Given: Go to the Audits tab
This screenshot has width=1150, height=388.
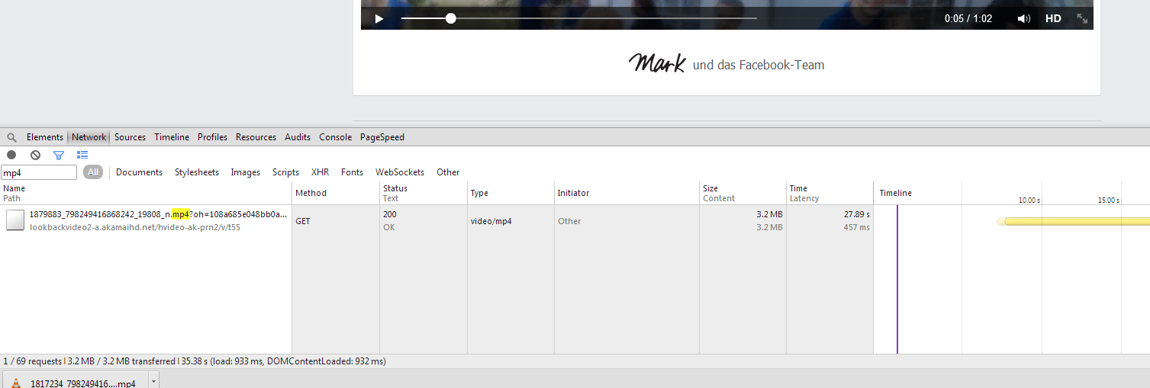Looking at the screenshot, I should (x=298, y=137).
